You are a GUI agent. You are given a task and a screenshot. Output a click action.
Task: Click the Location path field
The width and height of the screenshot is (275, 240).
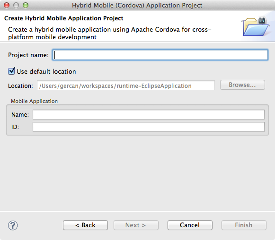tap(126, 86)
